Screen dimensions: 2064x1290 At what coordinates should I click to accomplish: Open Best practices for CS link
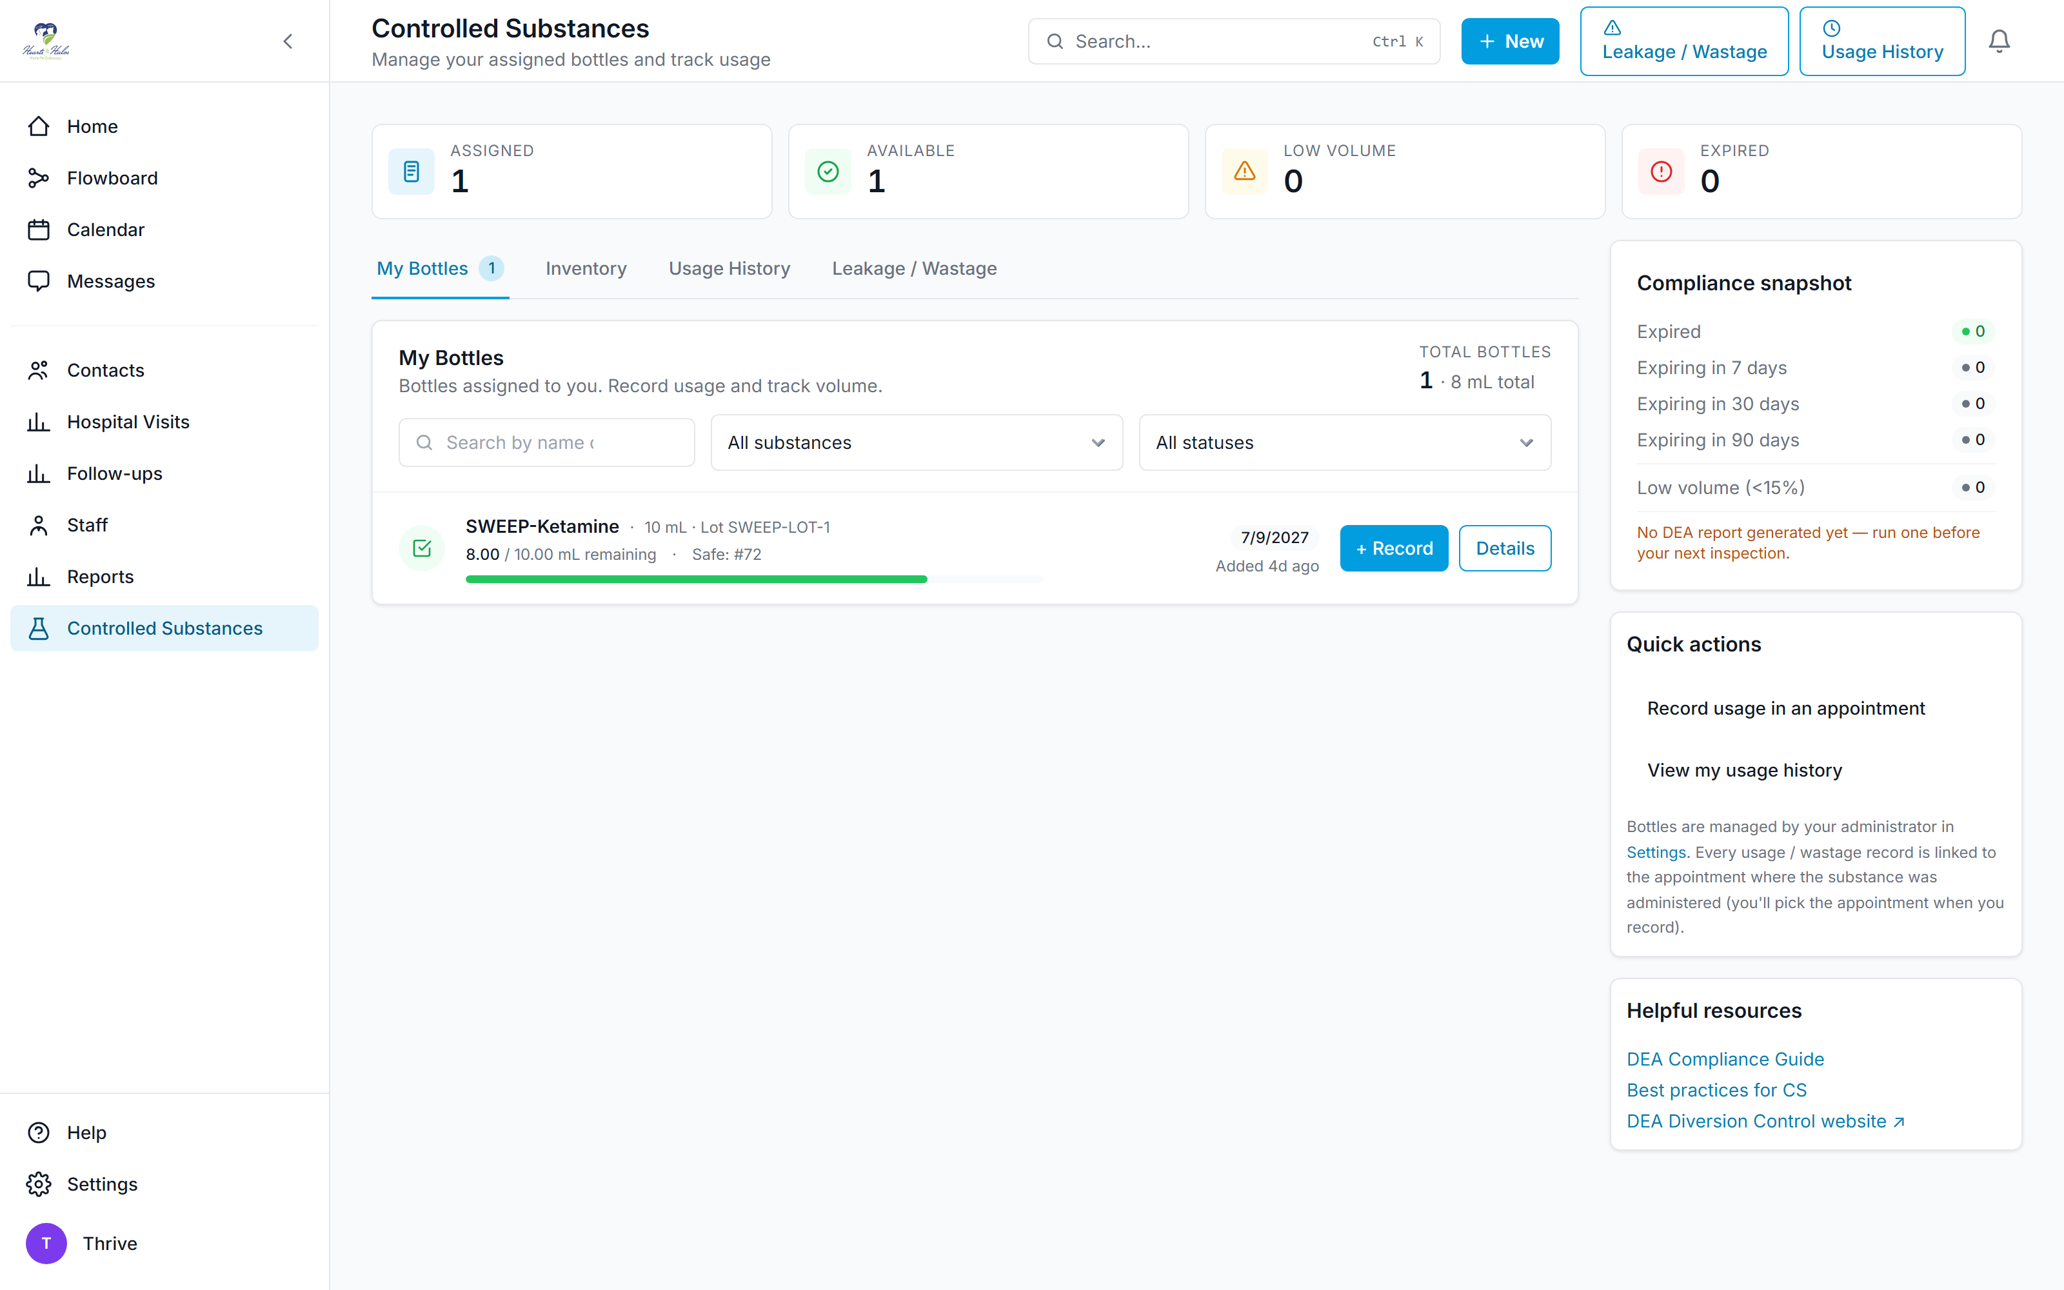1716,1089
